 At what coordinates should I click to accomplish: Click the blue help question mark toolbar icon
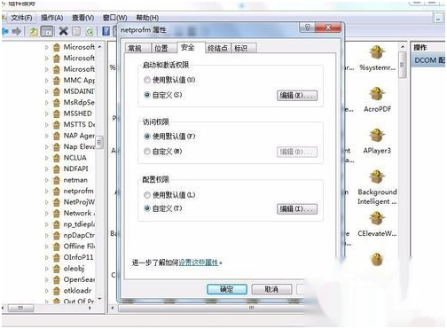106,31
